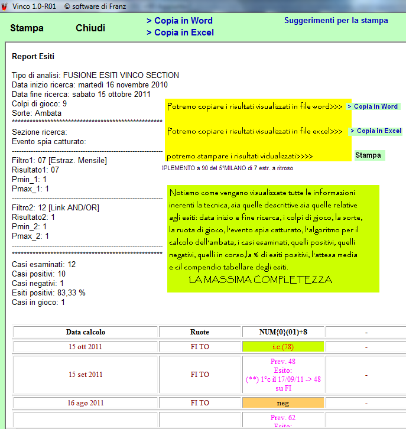The height and width of the screenshot is (429, 406).
Task: Select the 'Report Esiti' heading
Action: pyautogui.click(x=33, y=56)
